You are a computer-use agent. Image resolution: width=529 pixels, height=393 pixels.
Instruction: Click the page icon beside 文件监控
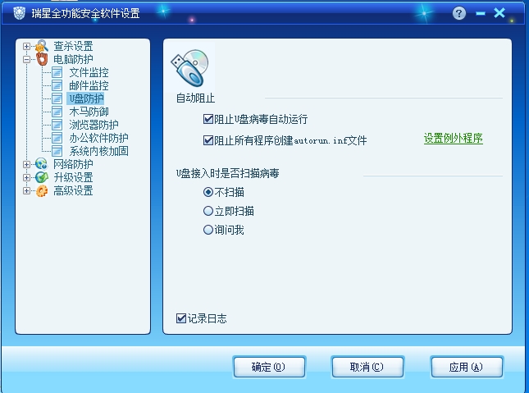point(57,72)
